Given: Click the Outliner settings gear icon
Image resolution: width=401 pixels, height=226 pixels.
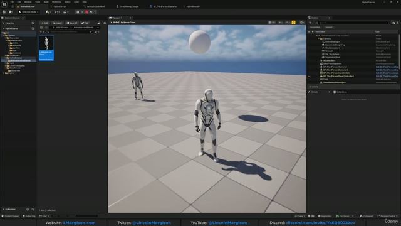Looking at the screenshot, I should tap(397, 23).
